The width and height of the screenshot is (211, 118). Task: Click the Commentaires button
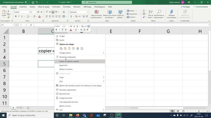tap(201, 7)
